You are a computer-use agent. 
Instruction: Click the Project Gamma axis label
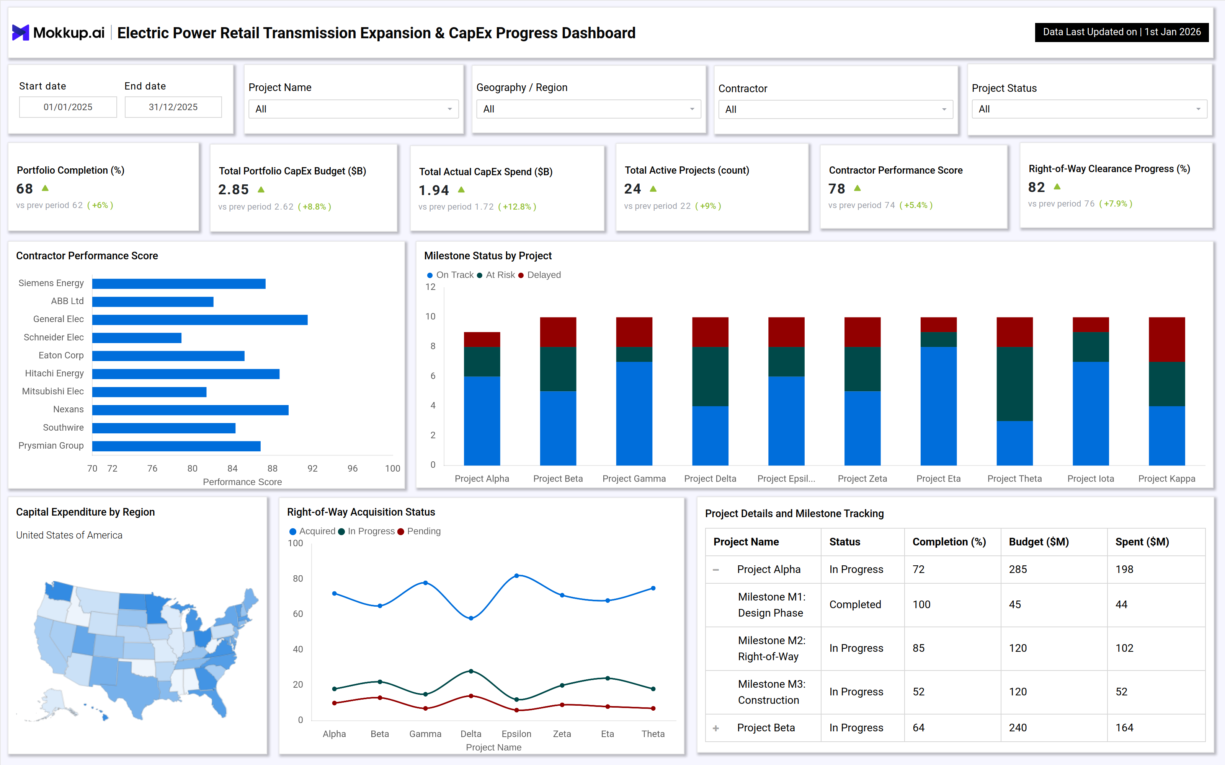[x=634, y=479]
